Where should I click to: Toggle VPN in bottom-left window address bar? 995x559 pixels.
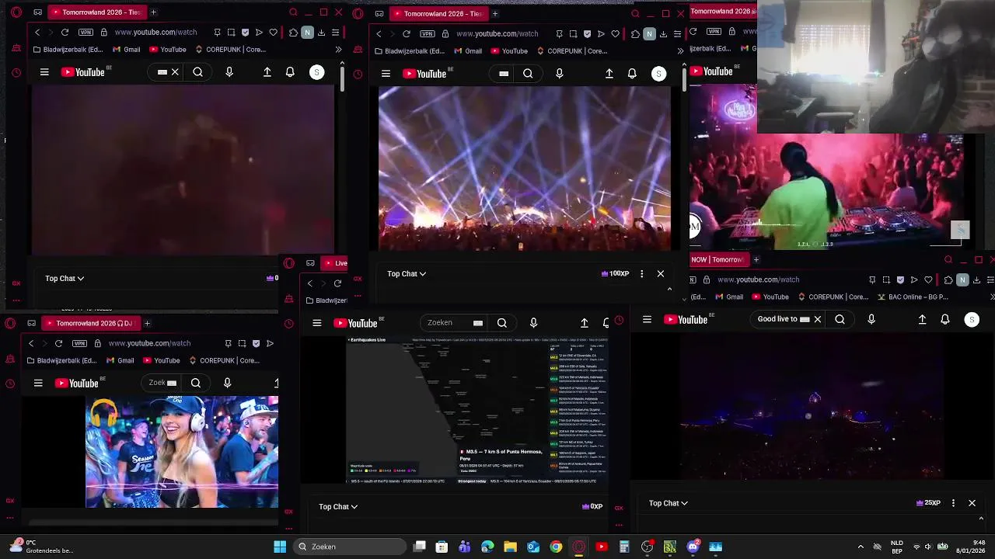coord(79,343)
